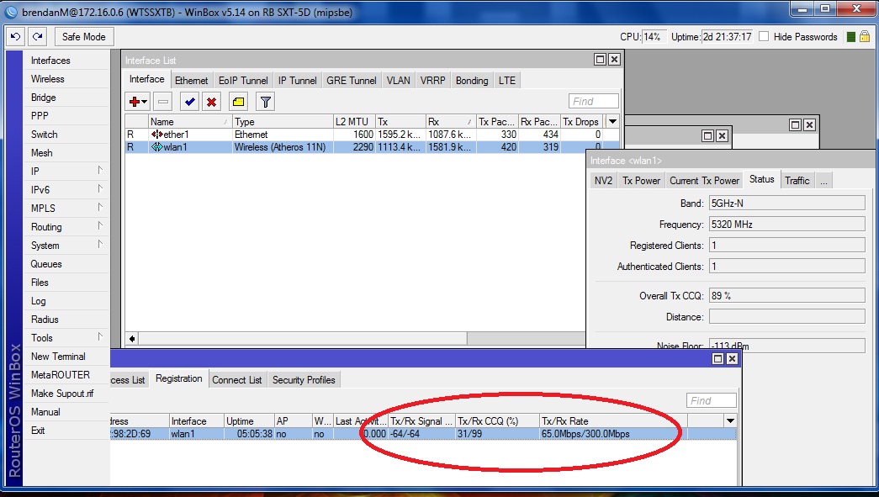The width and height of the screenshot is (879, 497).
Task: Click the Frequency field showing 5320 MHz
Action: pos(786,225)
